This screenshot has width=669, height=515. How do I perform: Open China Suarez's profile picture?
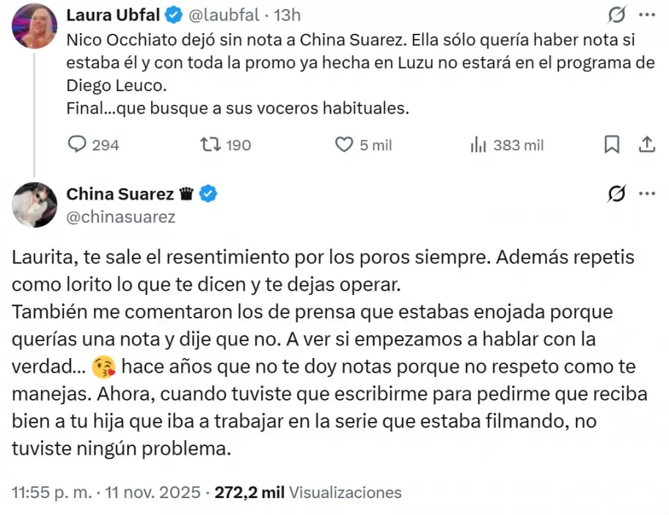pyautogui.click(x=34, y=205)
